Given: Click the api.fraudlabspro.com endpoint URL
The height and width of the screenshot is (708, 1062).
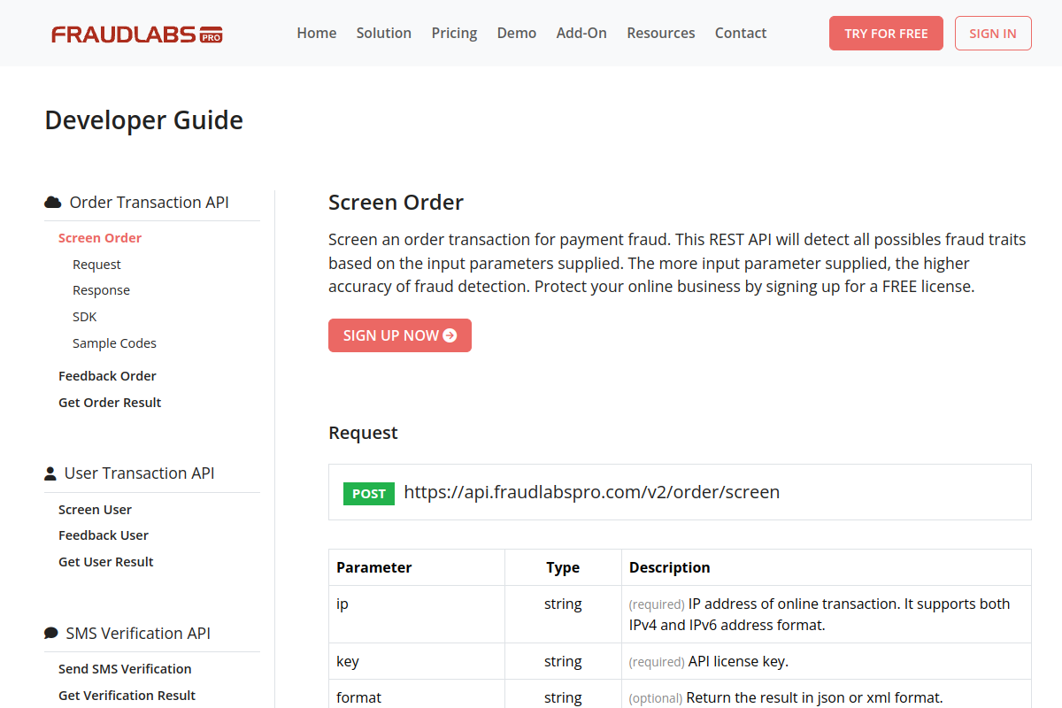Looking at the screenshot, I should [592, 492].
